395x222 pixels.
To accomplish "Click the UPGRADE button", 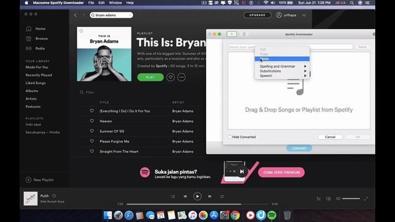I will 257,15.
